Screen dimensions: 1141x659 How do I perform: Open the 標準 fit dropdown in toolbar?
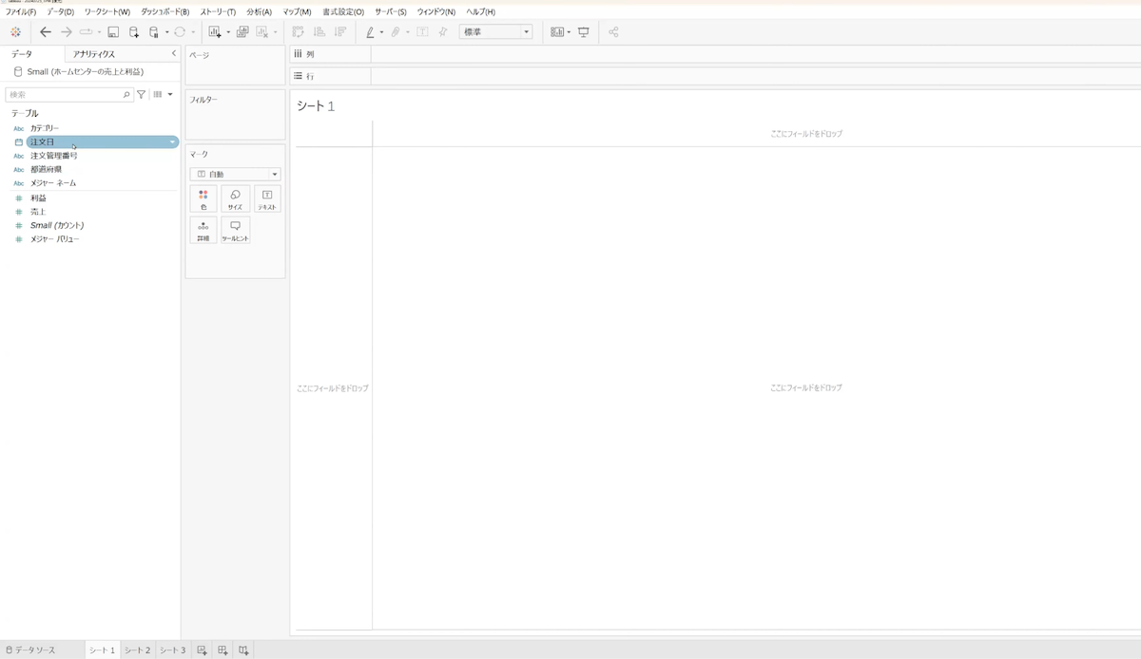pyautogui.click(x=495, y=32)
